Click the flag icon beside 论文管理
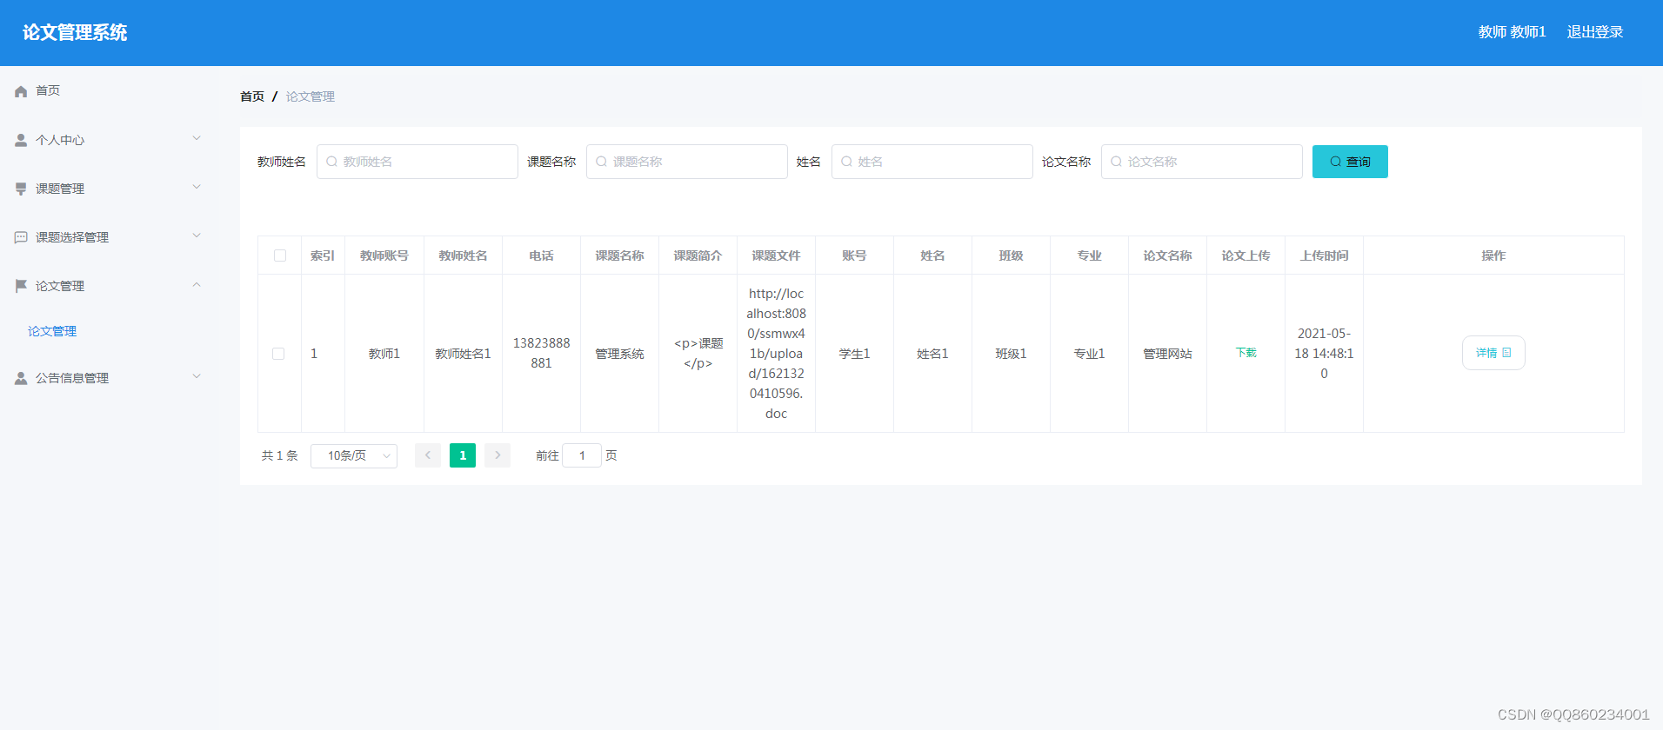 pos(21,286)
